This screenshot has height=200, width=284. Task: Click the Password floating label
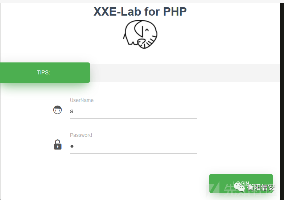(x=81, y=135)
